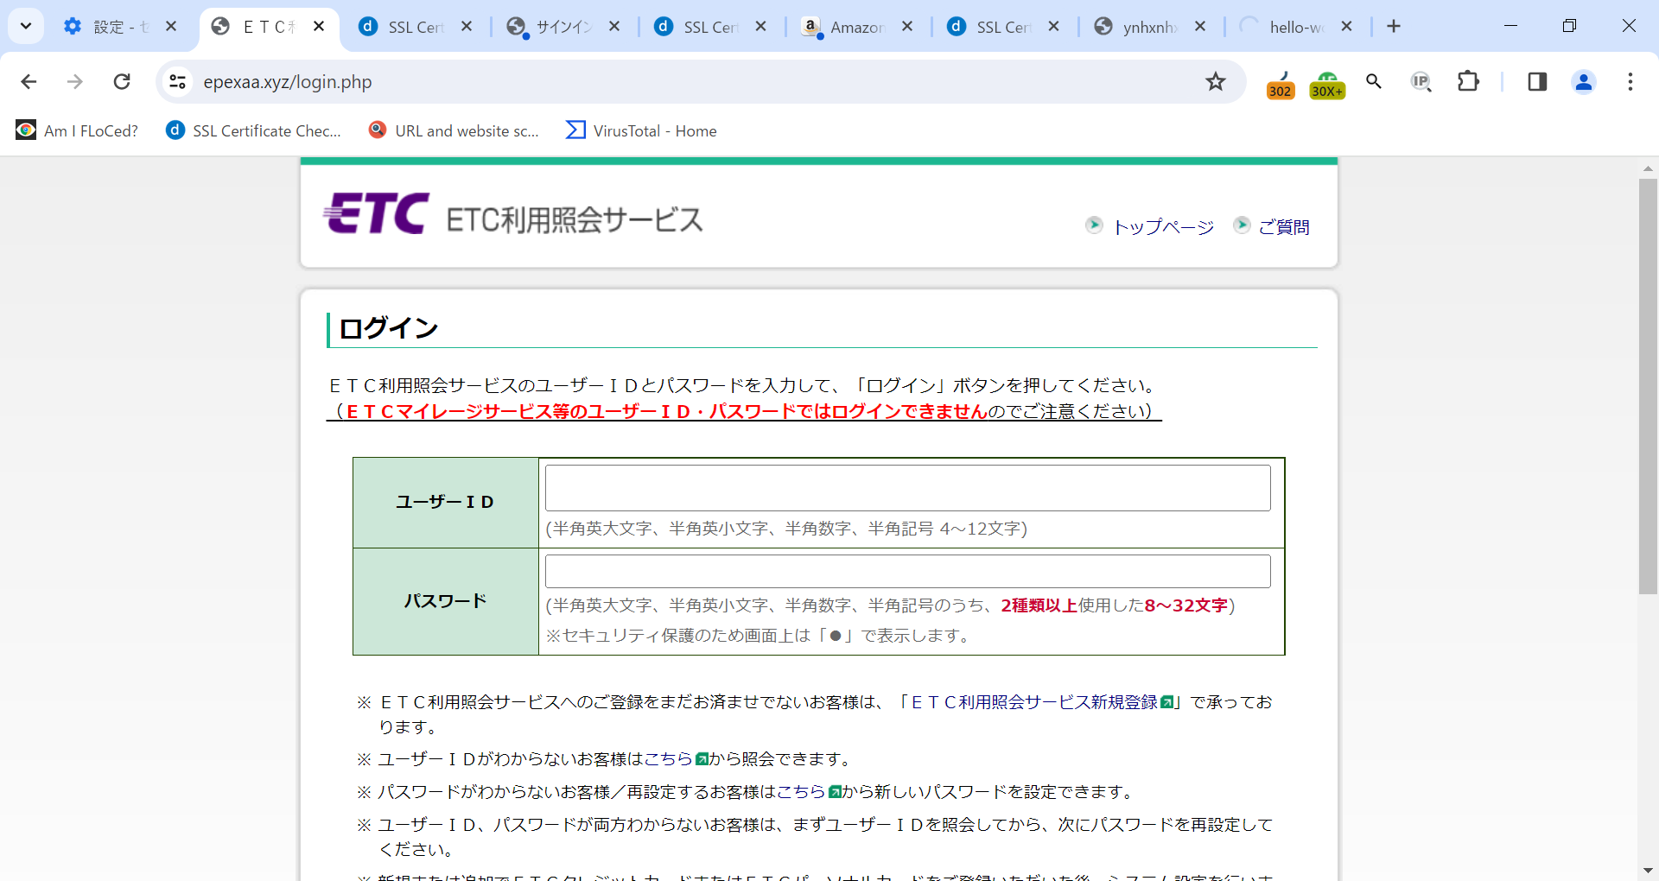Close the ynhxnh tab
The height and width of the screenshot is (881, 1659).
coord(1200,27)
